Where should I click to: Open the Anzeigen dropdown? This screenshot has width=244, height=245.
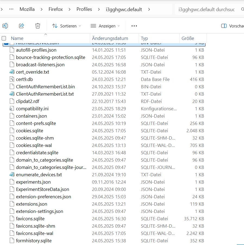pos(105,26)
